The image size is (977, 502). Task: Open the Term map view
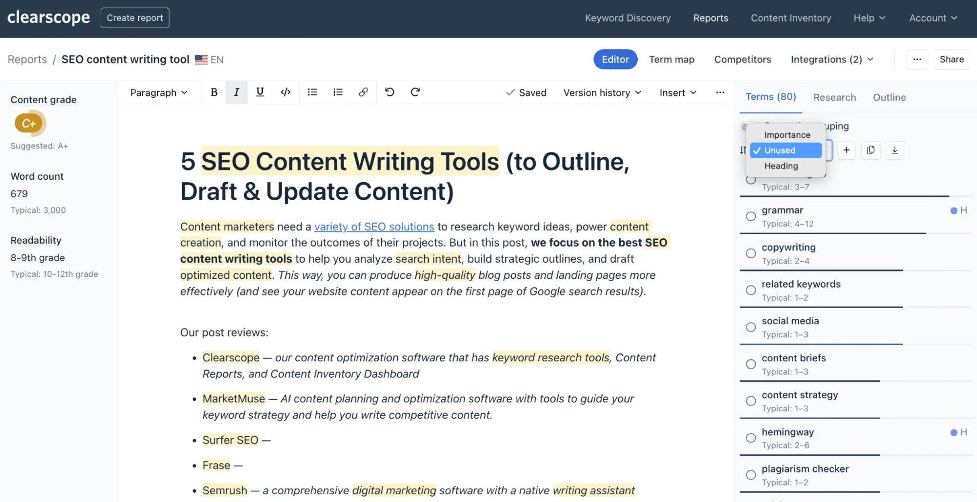pos(672,60)
